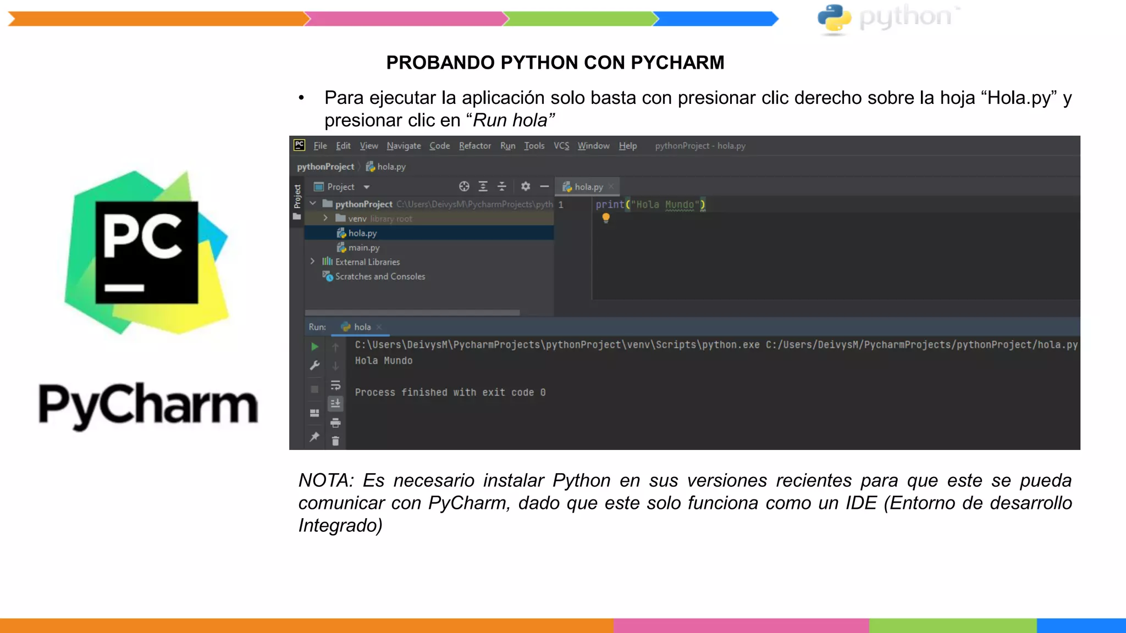Open the Tools menu

pos(534,146)
